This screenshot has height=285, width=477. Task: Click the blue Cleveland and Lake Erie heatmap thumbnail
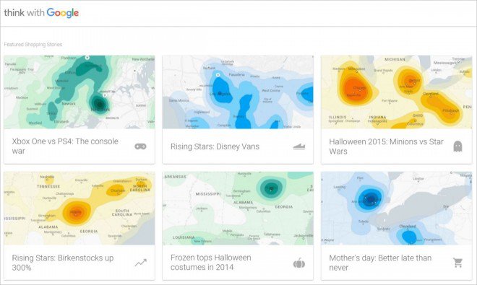(x=396, y=209)
